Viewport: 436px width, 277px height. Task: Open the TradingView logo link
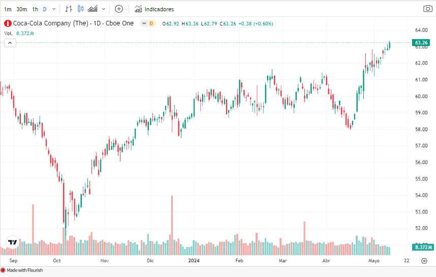coord(13,242)
